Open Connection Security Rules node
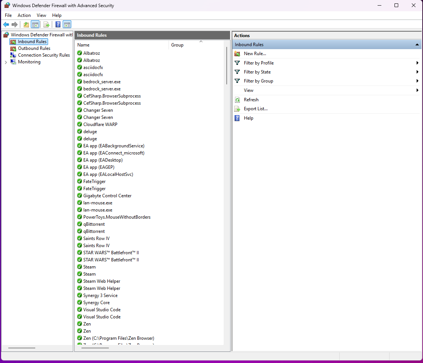Image resolution: width=423 pixels, height=363 pixels. tap(44, 55)
